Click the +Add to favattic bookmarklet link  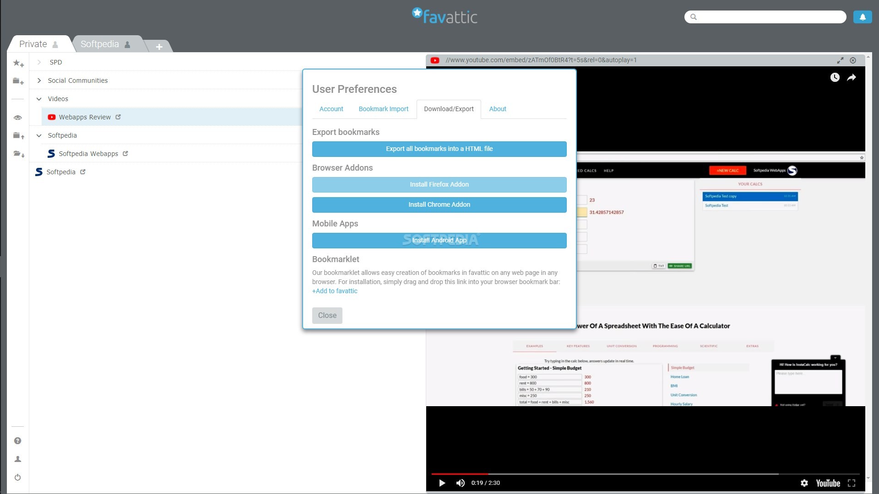click(335, 291)
